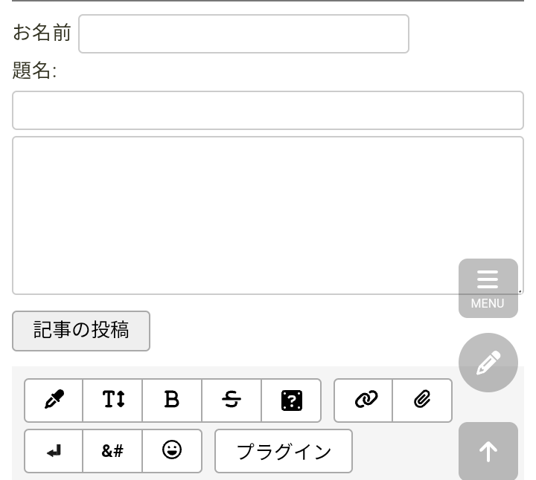
Task: Click the text area resize handle
Action: pos(519,291)
